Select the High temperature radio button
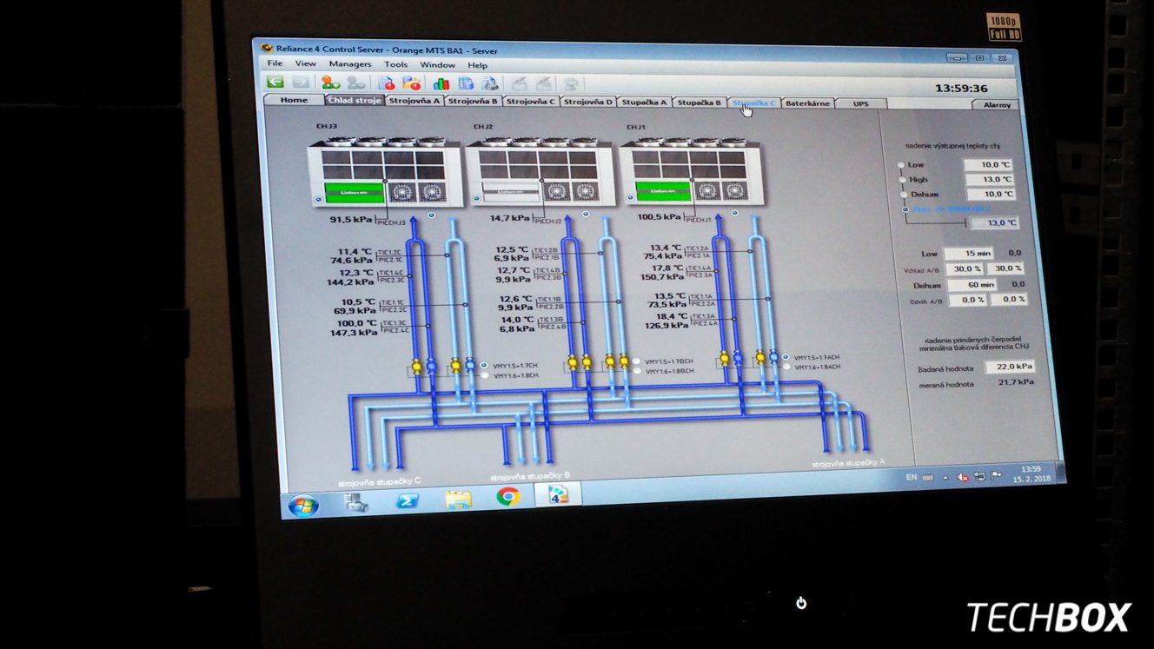 pos(903,180)
